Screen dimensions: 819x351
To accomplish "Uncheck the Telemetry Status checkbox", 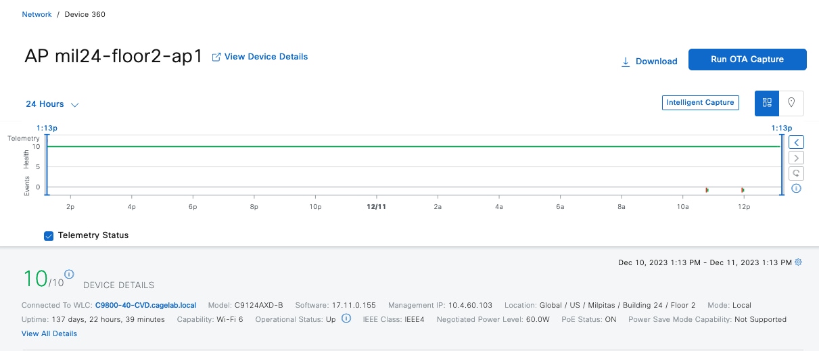I will click(49, 235).
